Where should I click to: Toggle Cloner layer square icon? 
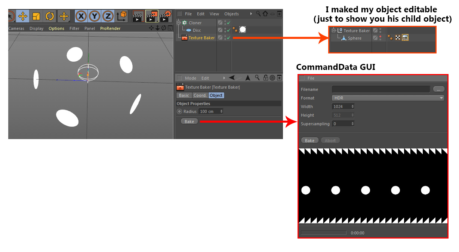tap(220, 23)
